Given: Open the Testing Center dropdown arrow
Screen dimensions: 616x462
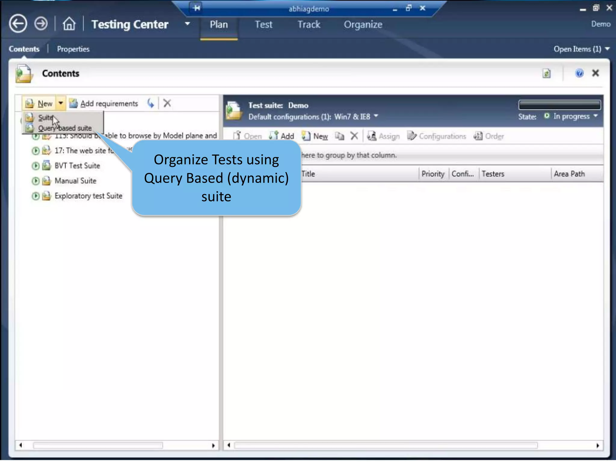Looking at the screenshot, I should click(x=187, y=23).
